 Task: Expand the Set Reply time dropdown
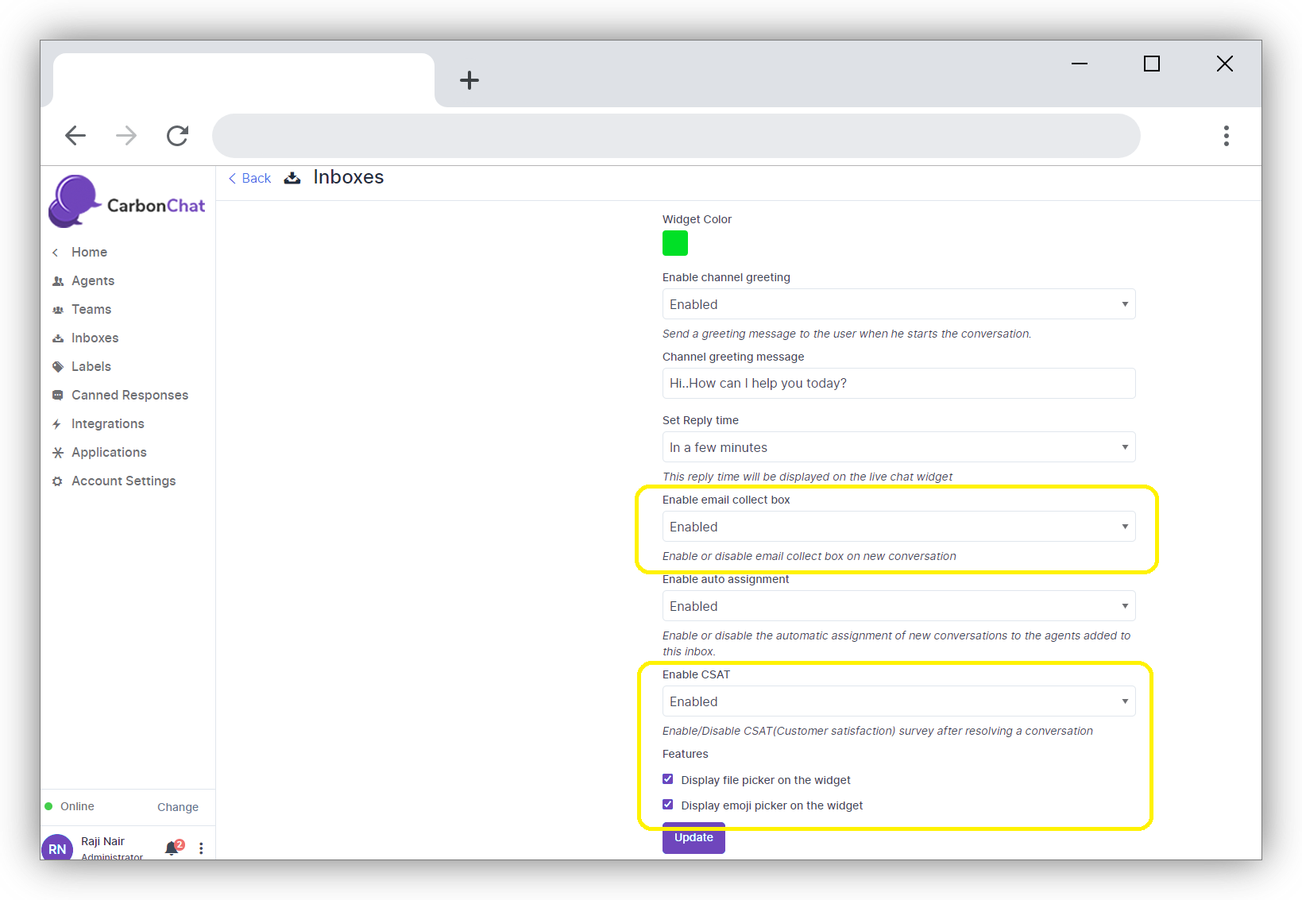(898, 447)
